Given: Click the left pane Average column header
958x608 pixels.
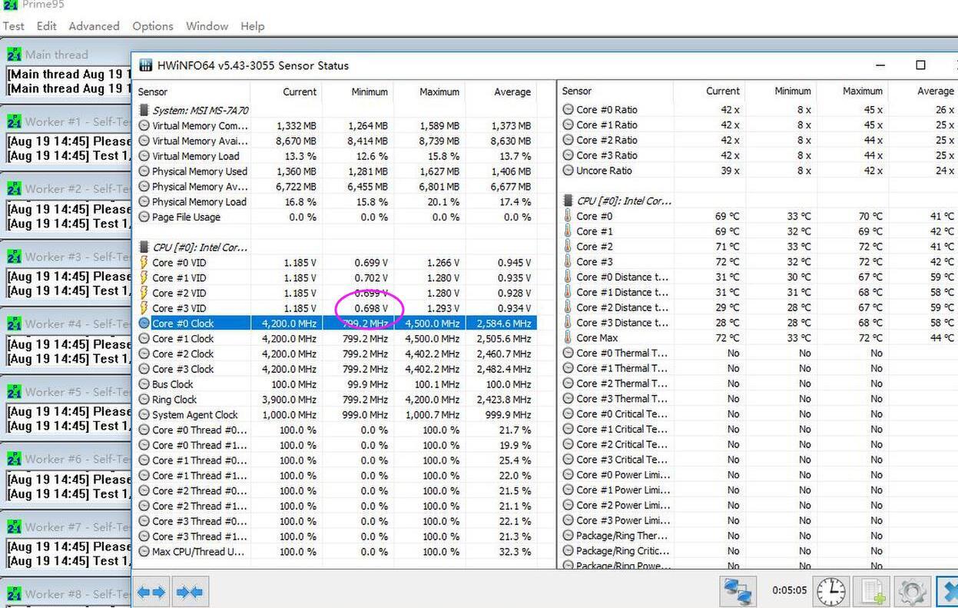Looking at the screenshot, I should click(501, 91).
